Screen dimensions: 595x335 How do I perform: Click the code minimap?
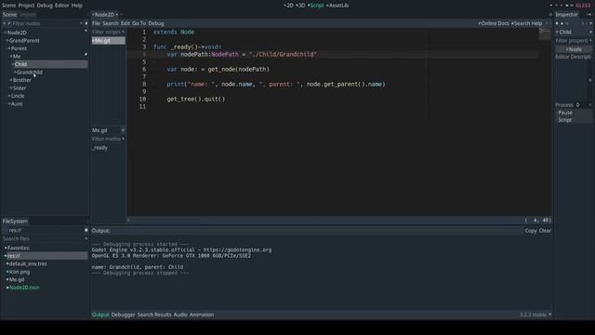(x=545, y=34)
